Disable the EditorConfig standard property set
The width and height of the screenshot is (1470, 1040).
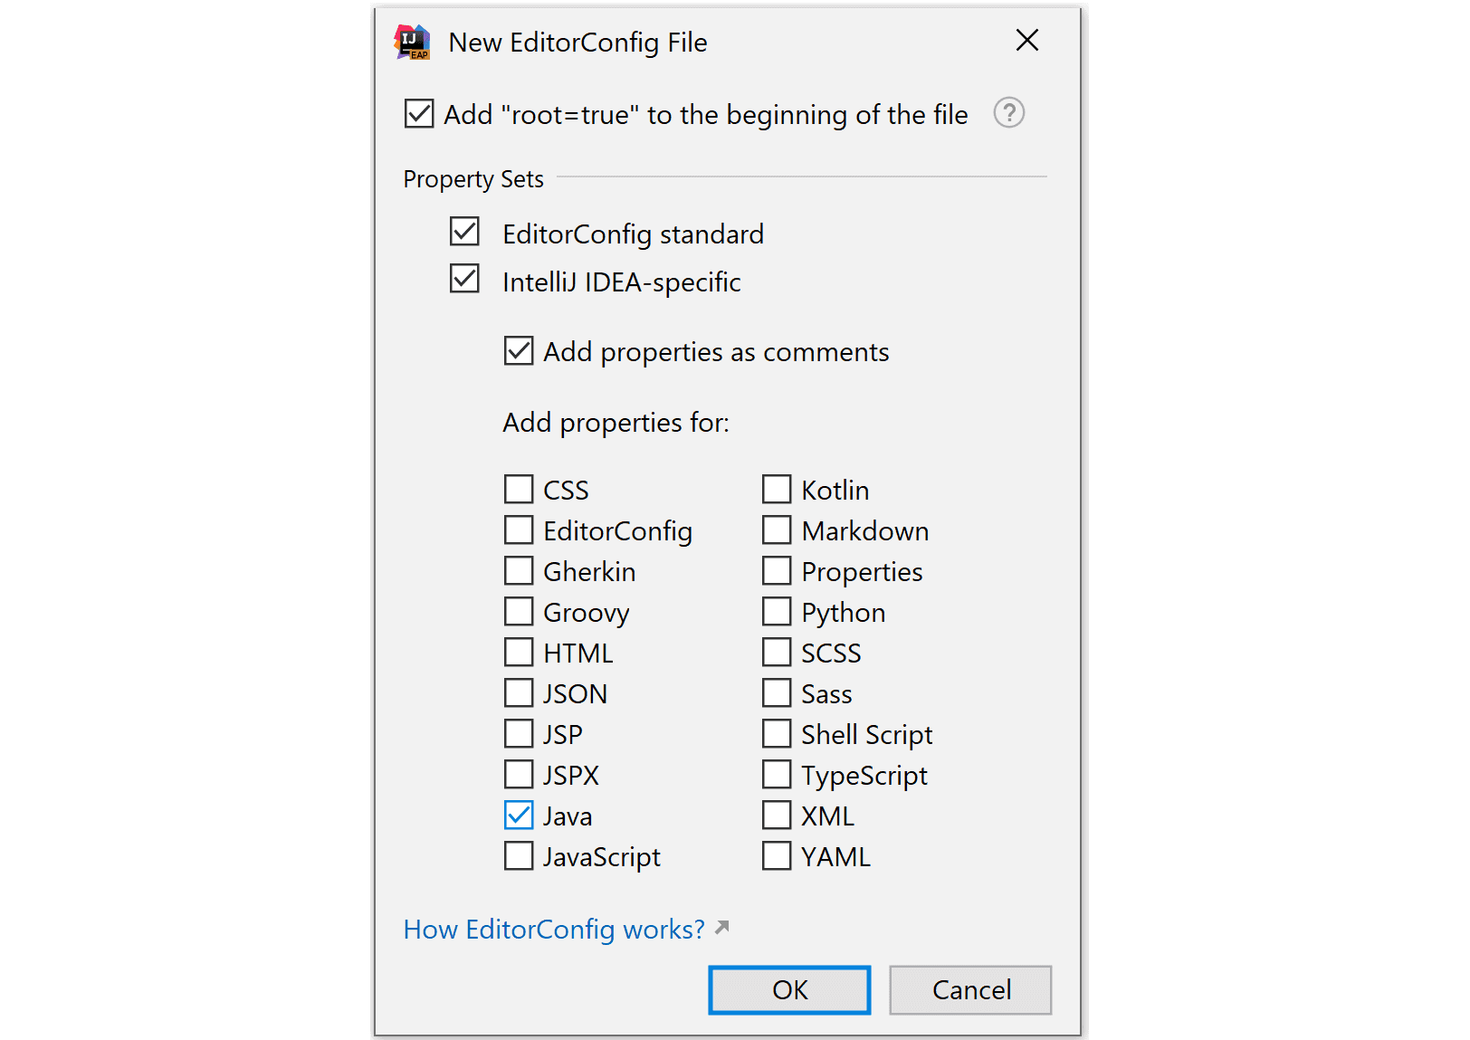click(x=464, y=232)
